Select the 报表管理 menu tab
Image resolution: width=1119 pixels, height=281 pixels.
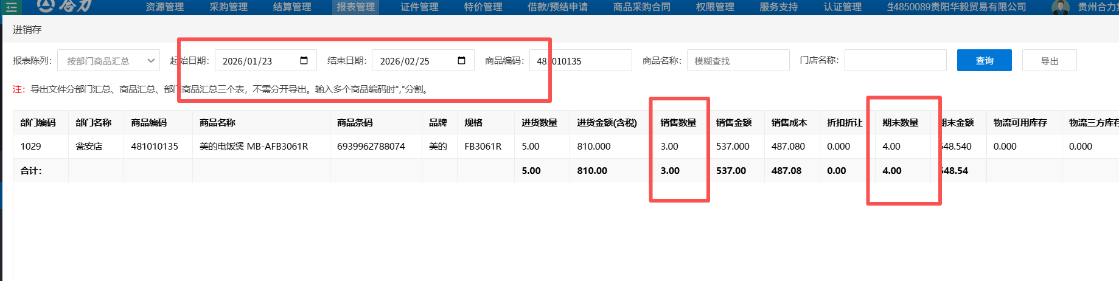(356, 7)
